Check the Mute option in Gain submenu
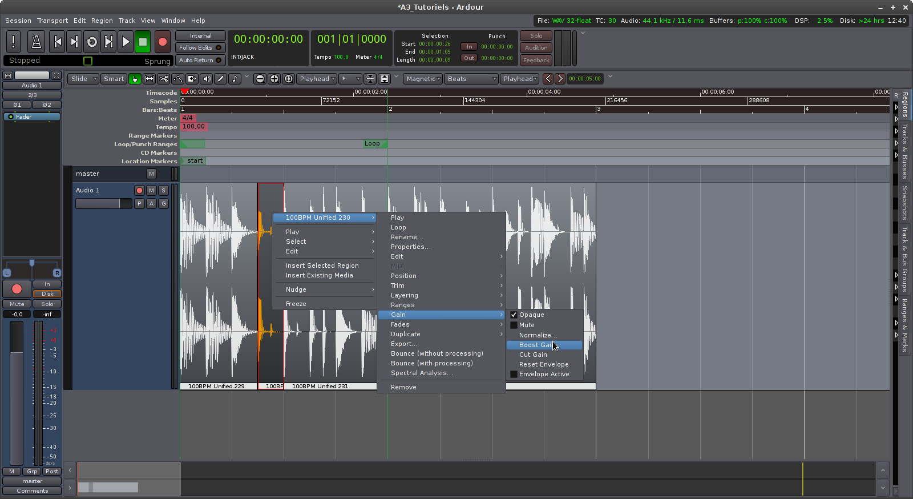The width and height of the screenshot is (913, 499). tap(514, 325)
